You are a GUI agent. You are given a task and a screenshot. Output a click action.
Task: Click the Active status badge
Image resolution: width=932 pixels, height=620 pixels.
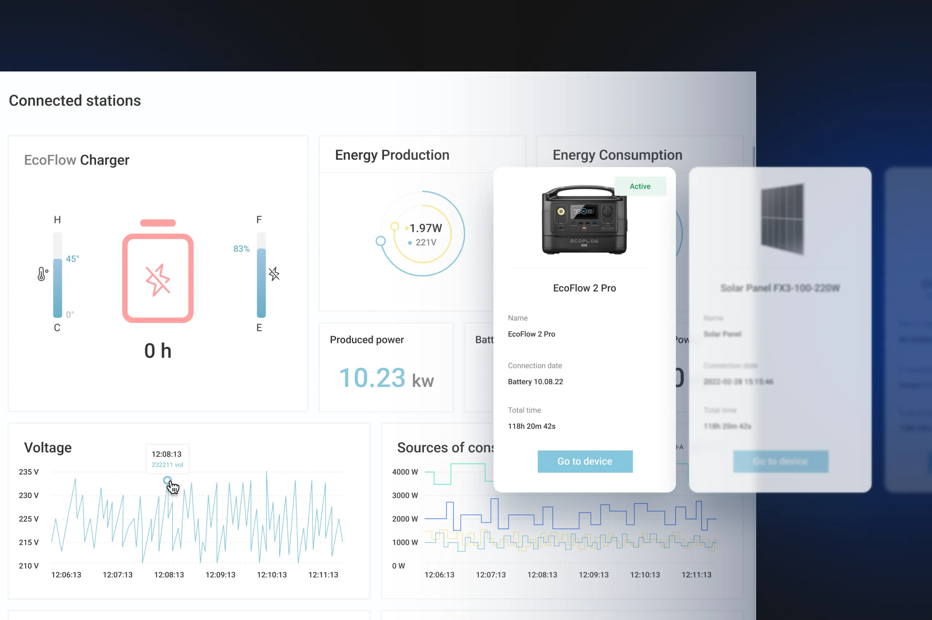coord(640,186)
